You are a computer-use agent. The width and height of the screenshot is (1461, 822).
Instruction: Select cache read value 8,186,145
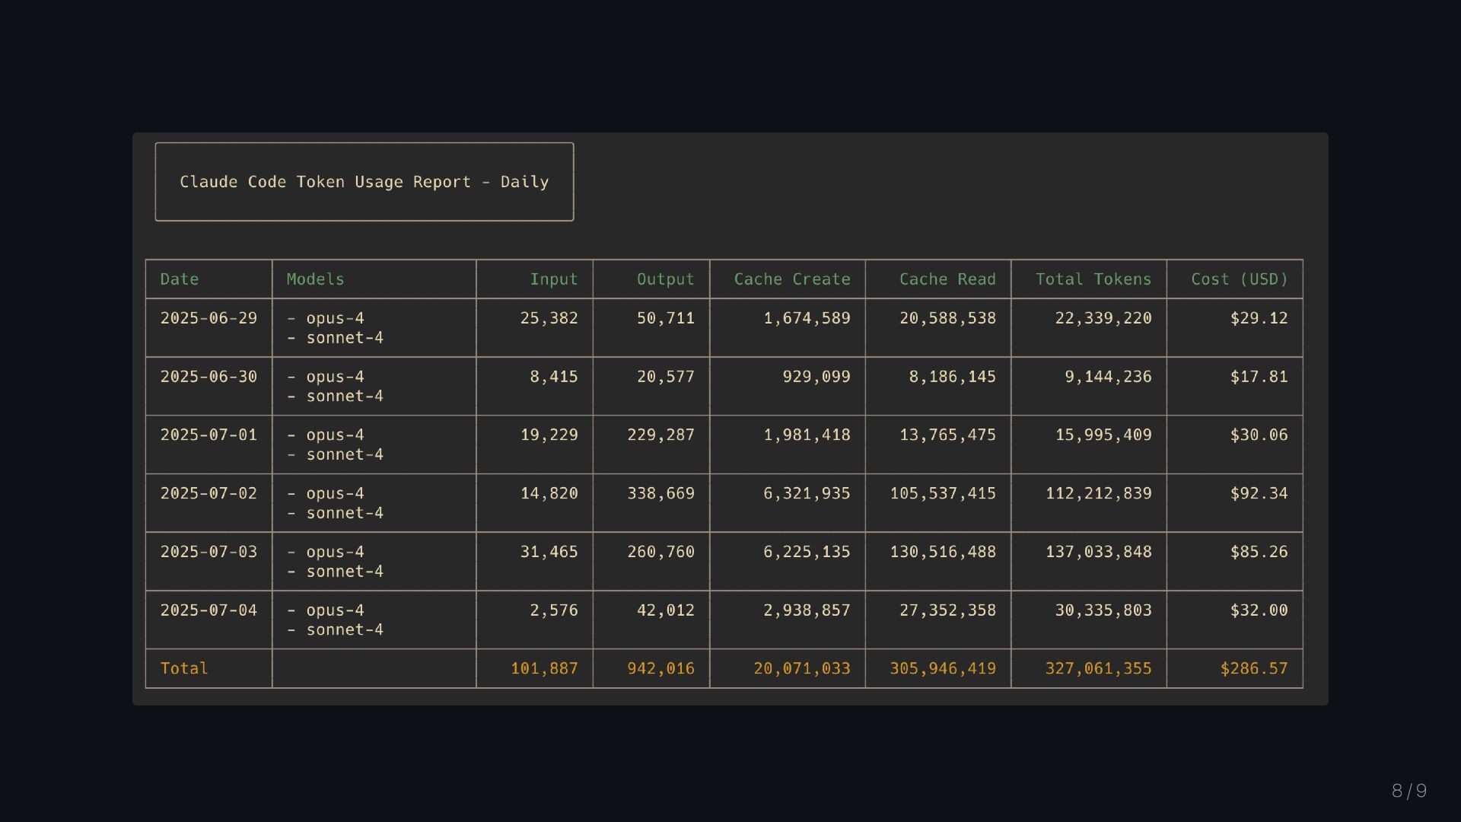(x=953, y=377)
